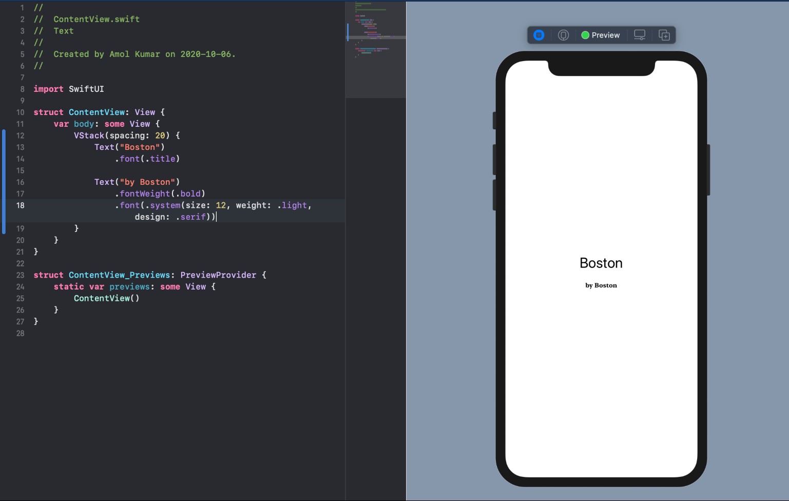
Task: Click 'ContentView_Previews' struct name
Action: point(119,275)
